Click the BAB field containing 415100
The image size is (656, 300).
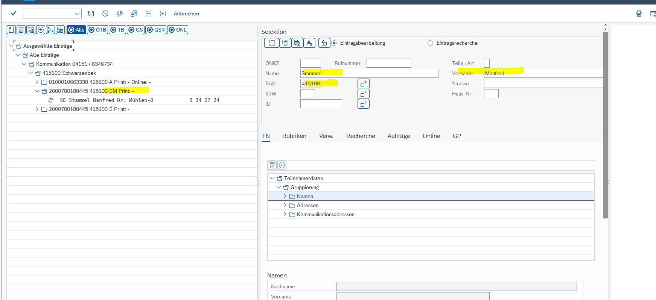coord(310,83)
